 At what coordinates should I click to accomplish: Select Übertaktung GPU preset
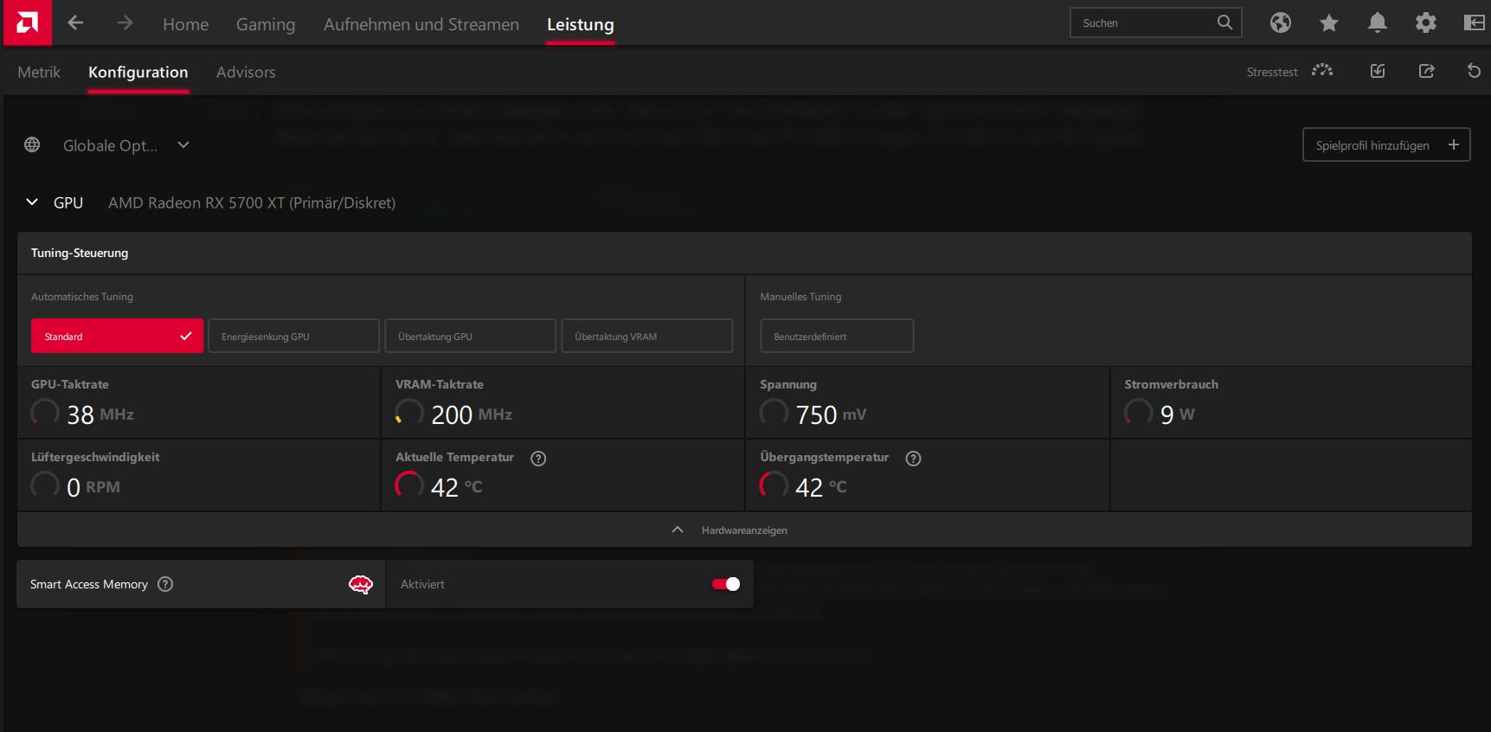(x=470, y=336)
